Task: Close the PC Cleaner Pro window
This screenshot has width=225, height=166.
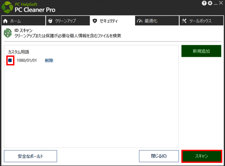Action: pos(221,3)
